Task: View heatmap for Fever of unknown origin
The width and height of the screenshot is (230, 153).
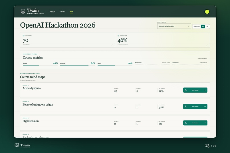Action: click(195, 107)
